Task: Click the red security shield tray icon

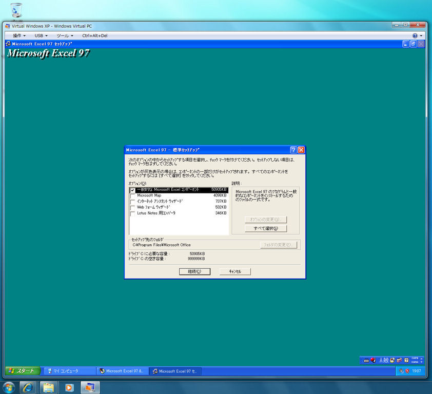Action: 407,371
